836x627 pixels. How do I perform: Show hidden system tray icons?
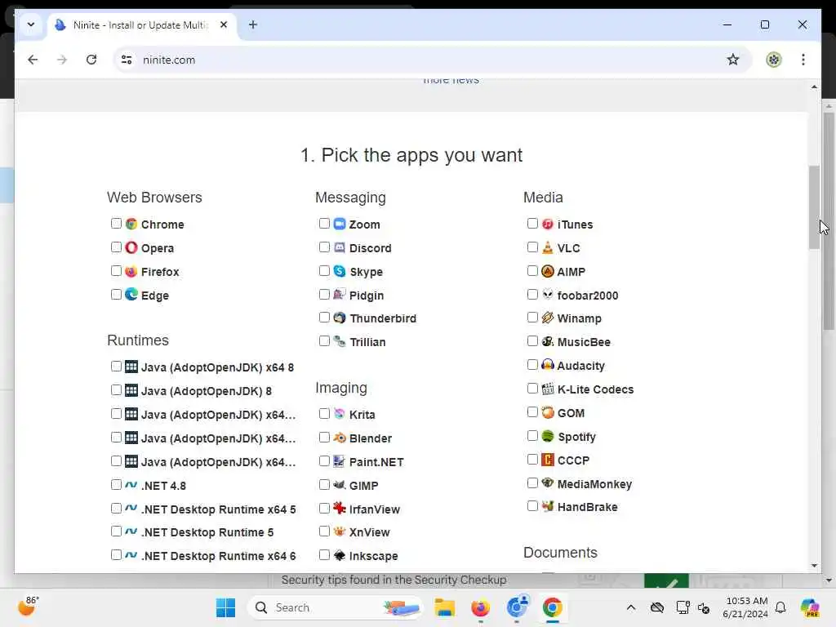tap(631, 607)
